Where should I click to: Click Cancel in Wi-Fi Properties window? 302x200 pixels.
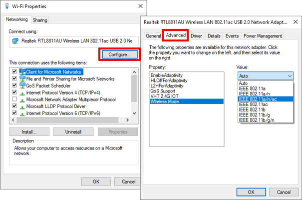[x=128, y=181]
